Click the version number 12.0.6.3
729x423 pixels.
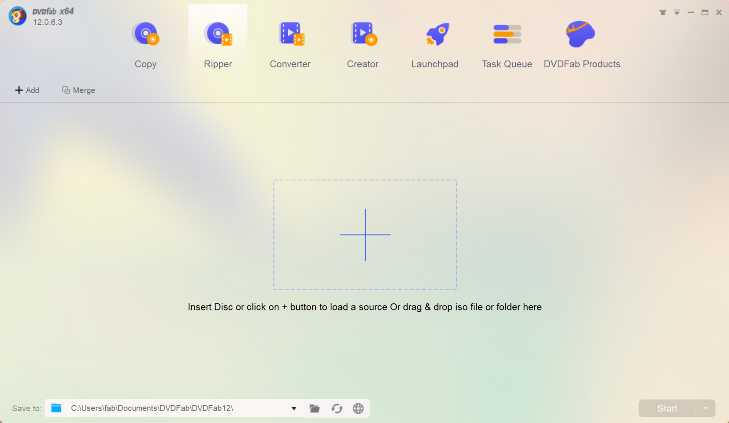48,22
